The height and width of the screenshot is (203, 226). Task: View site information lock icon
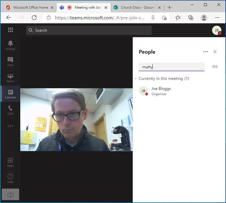(49, 18)
